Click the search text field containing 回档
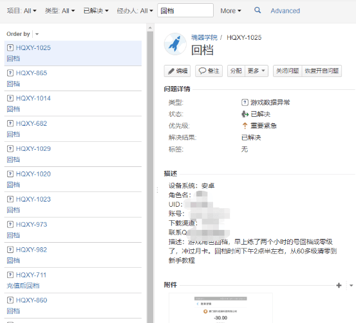356x323 pixels. [185, 10]
